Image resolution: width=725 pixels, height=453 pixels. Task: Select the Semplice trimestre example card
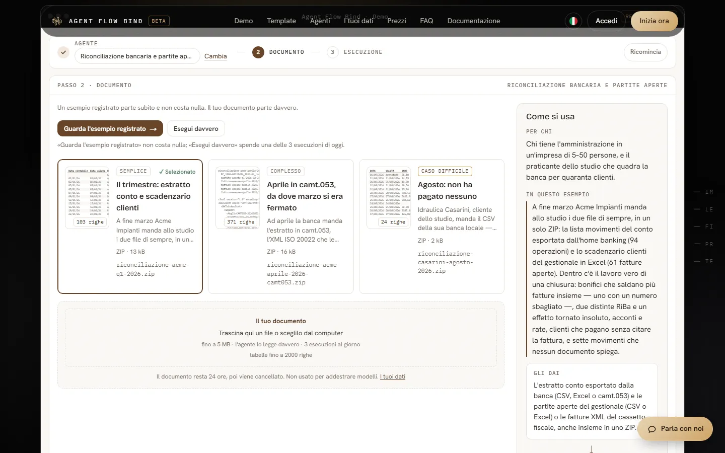[x=130, y=226]
